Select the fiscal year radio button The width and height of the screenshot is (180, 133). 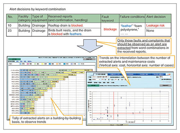(x=89, y=77)
